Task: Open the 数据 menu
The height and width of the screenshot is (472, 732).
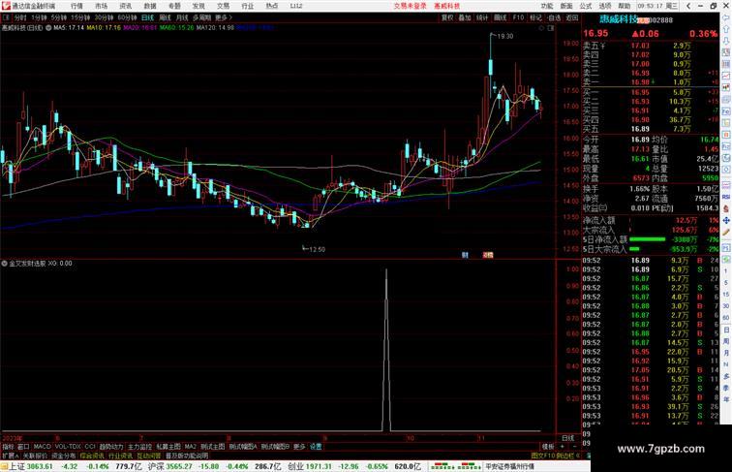Action: (x=150, y=6)
